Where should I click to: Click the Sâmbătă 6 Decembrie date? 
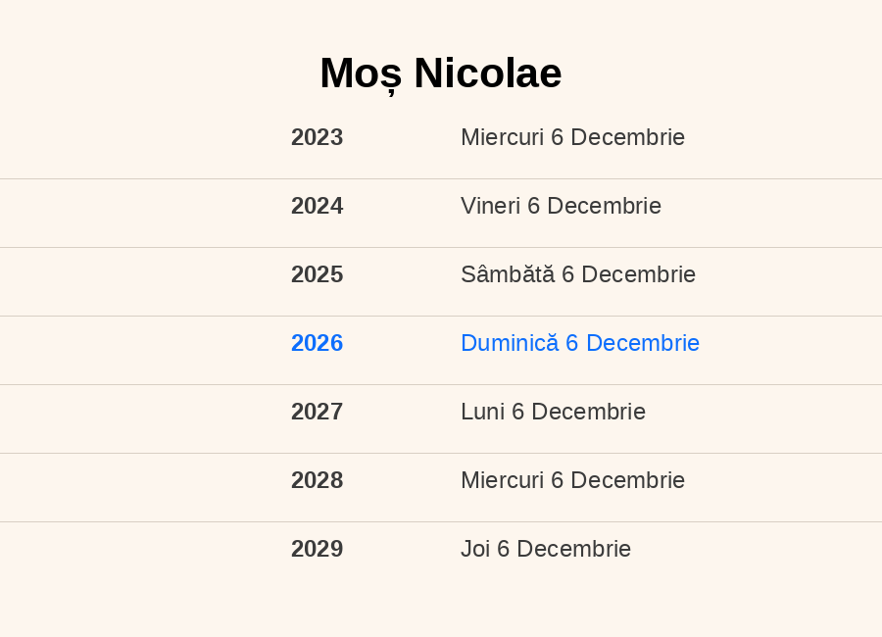coord(578,274)
